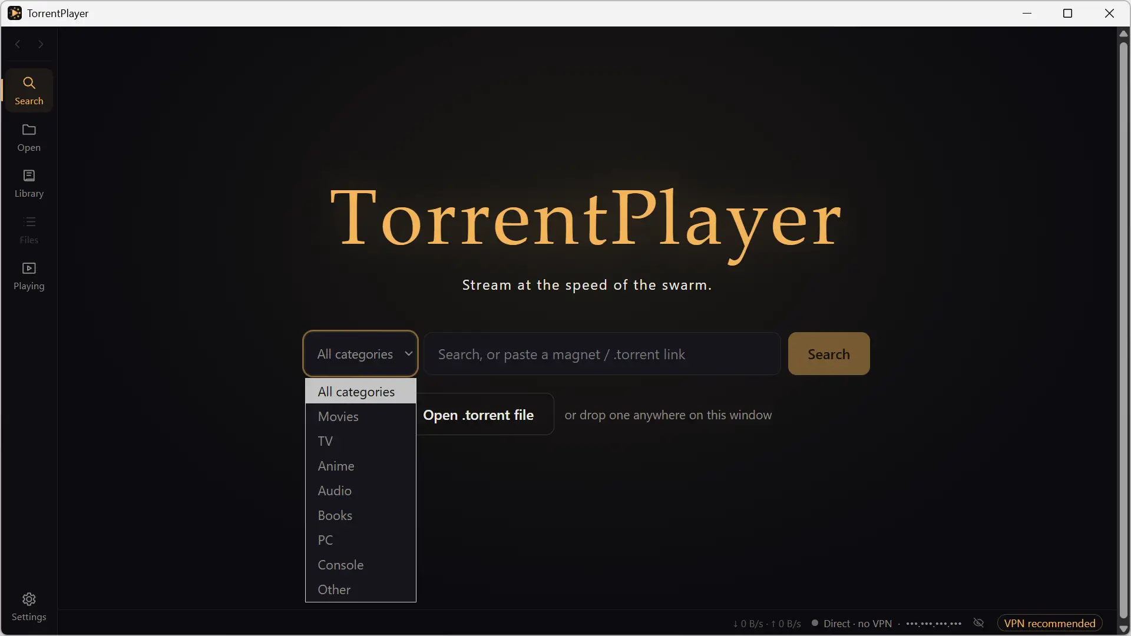Click Open .torrent file button
Screen dimensions: 1131x636
(x=484, y=415)
